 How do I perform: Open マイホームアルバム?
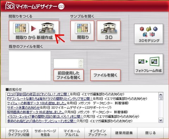point(71,133)
